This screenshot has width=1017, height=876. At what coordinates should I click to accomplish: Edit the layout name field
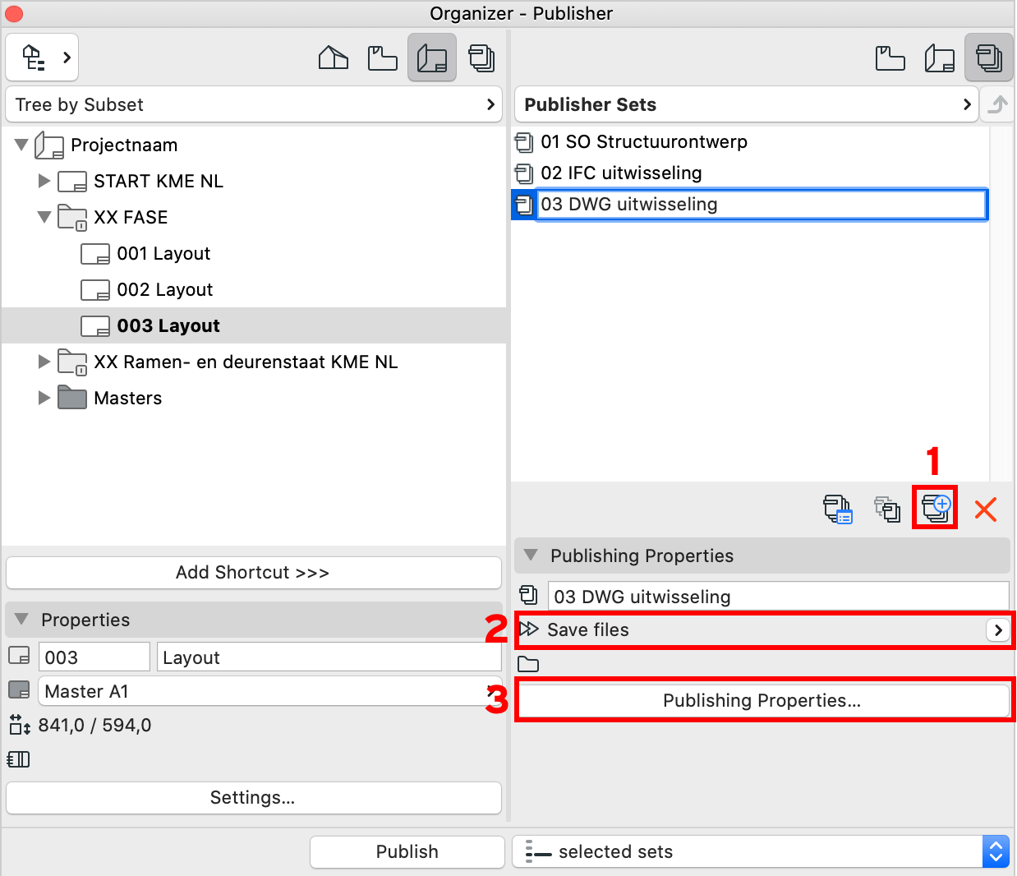tap(329, 657)
